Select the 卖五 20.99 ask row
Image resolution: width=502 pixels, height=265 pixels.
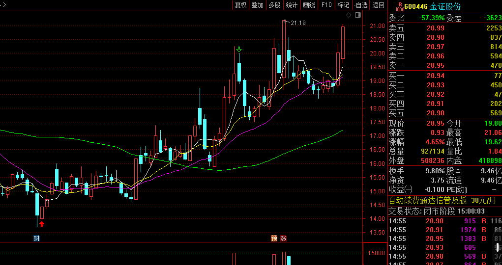pos(445,28)
